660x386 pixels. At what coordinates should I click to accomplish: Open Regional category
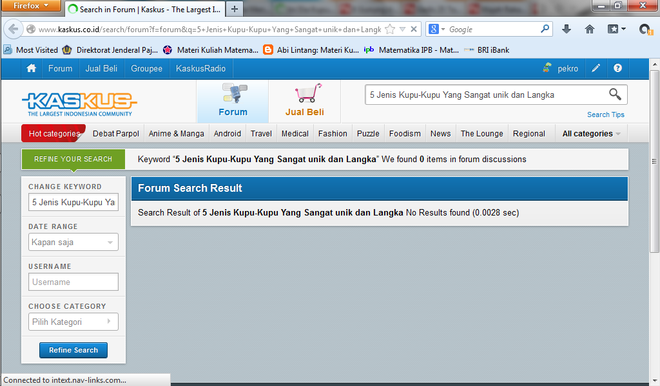pyautogui.click(x=529, y=134)
